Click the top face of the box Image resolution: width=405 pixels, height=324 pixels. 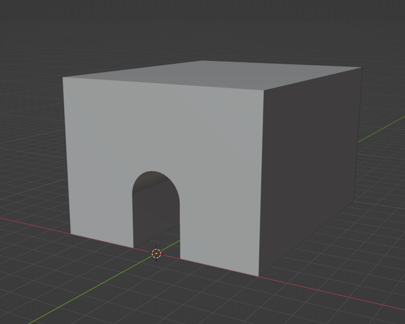click(212, 75)
